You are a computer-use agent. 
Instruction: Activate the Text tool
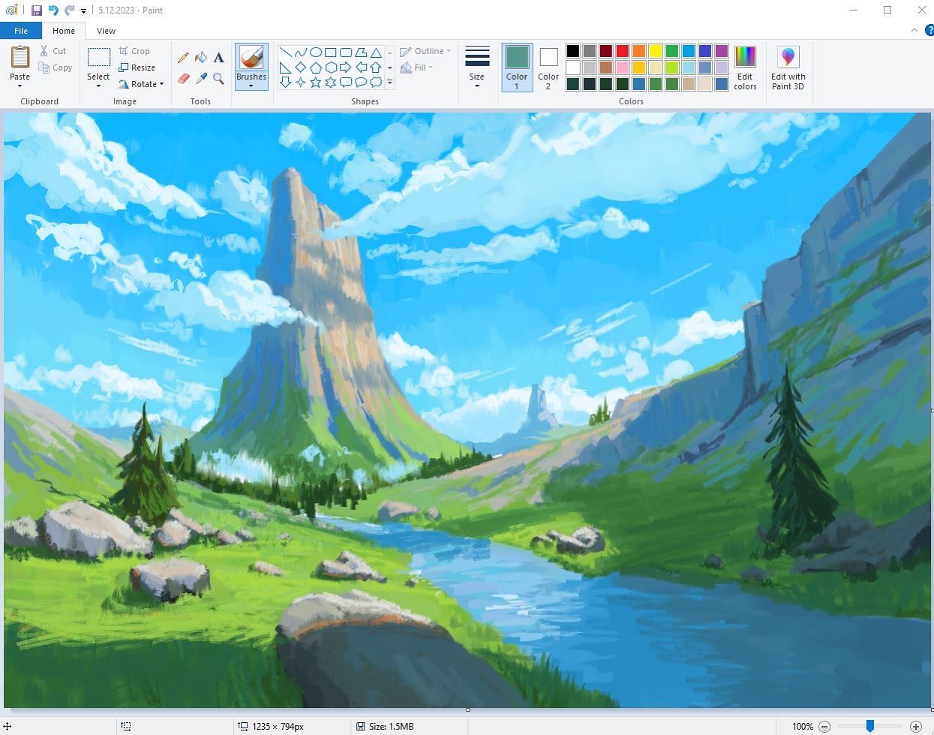tap(218, 58)
